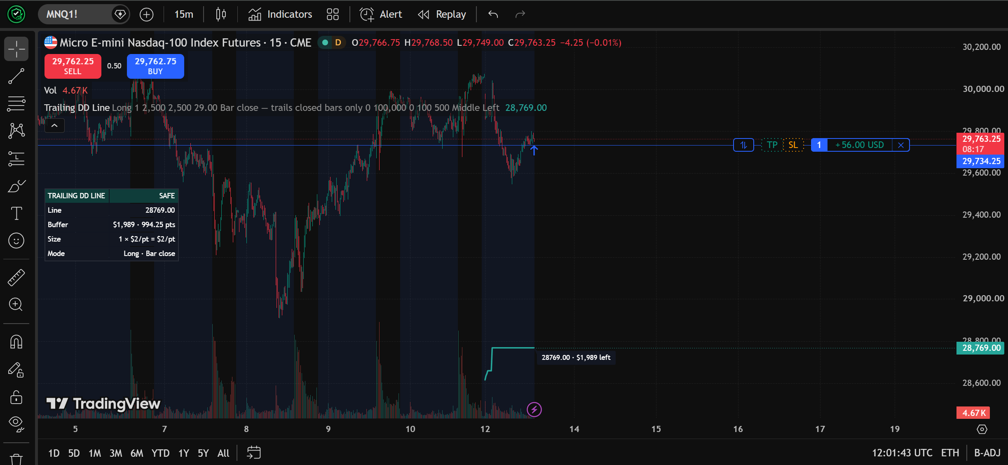1008x465 pixels.
Task: Open the TradingView account logo menu
Action: (x=16, y=14)
